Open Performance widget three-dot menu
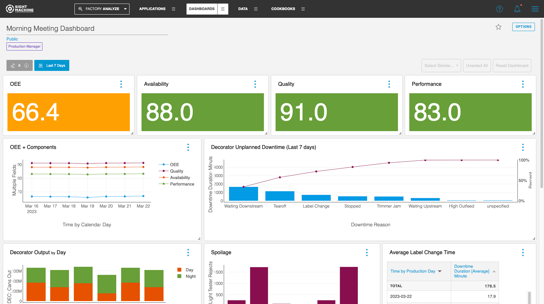 point(523,84)
